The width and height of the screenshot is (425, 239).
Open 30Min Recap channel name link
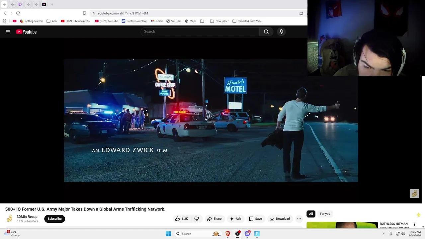27,217
